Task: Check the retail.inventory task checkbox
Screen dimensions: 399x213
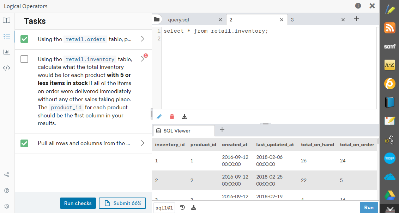Action: (x=24, y=59)
